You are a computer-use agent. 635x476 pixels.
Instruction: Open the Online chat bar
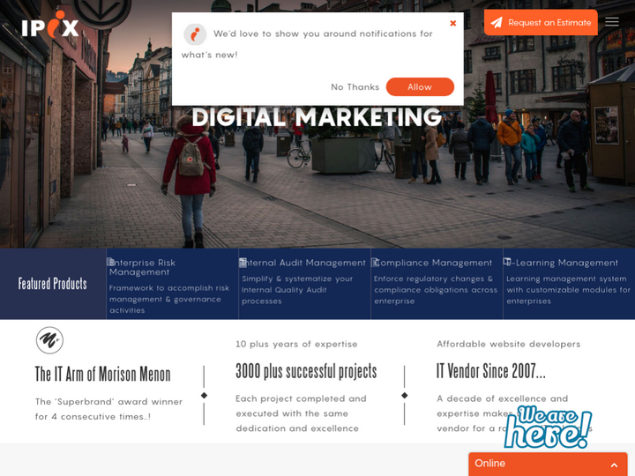pyautogui.click(x=529, y=464)
